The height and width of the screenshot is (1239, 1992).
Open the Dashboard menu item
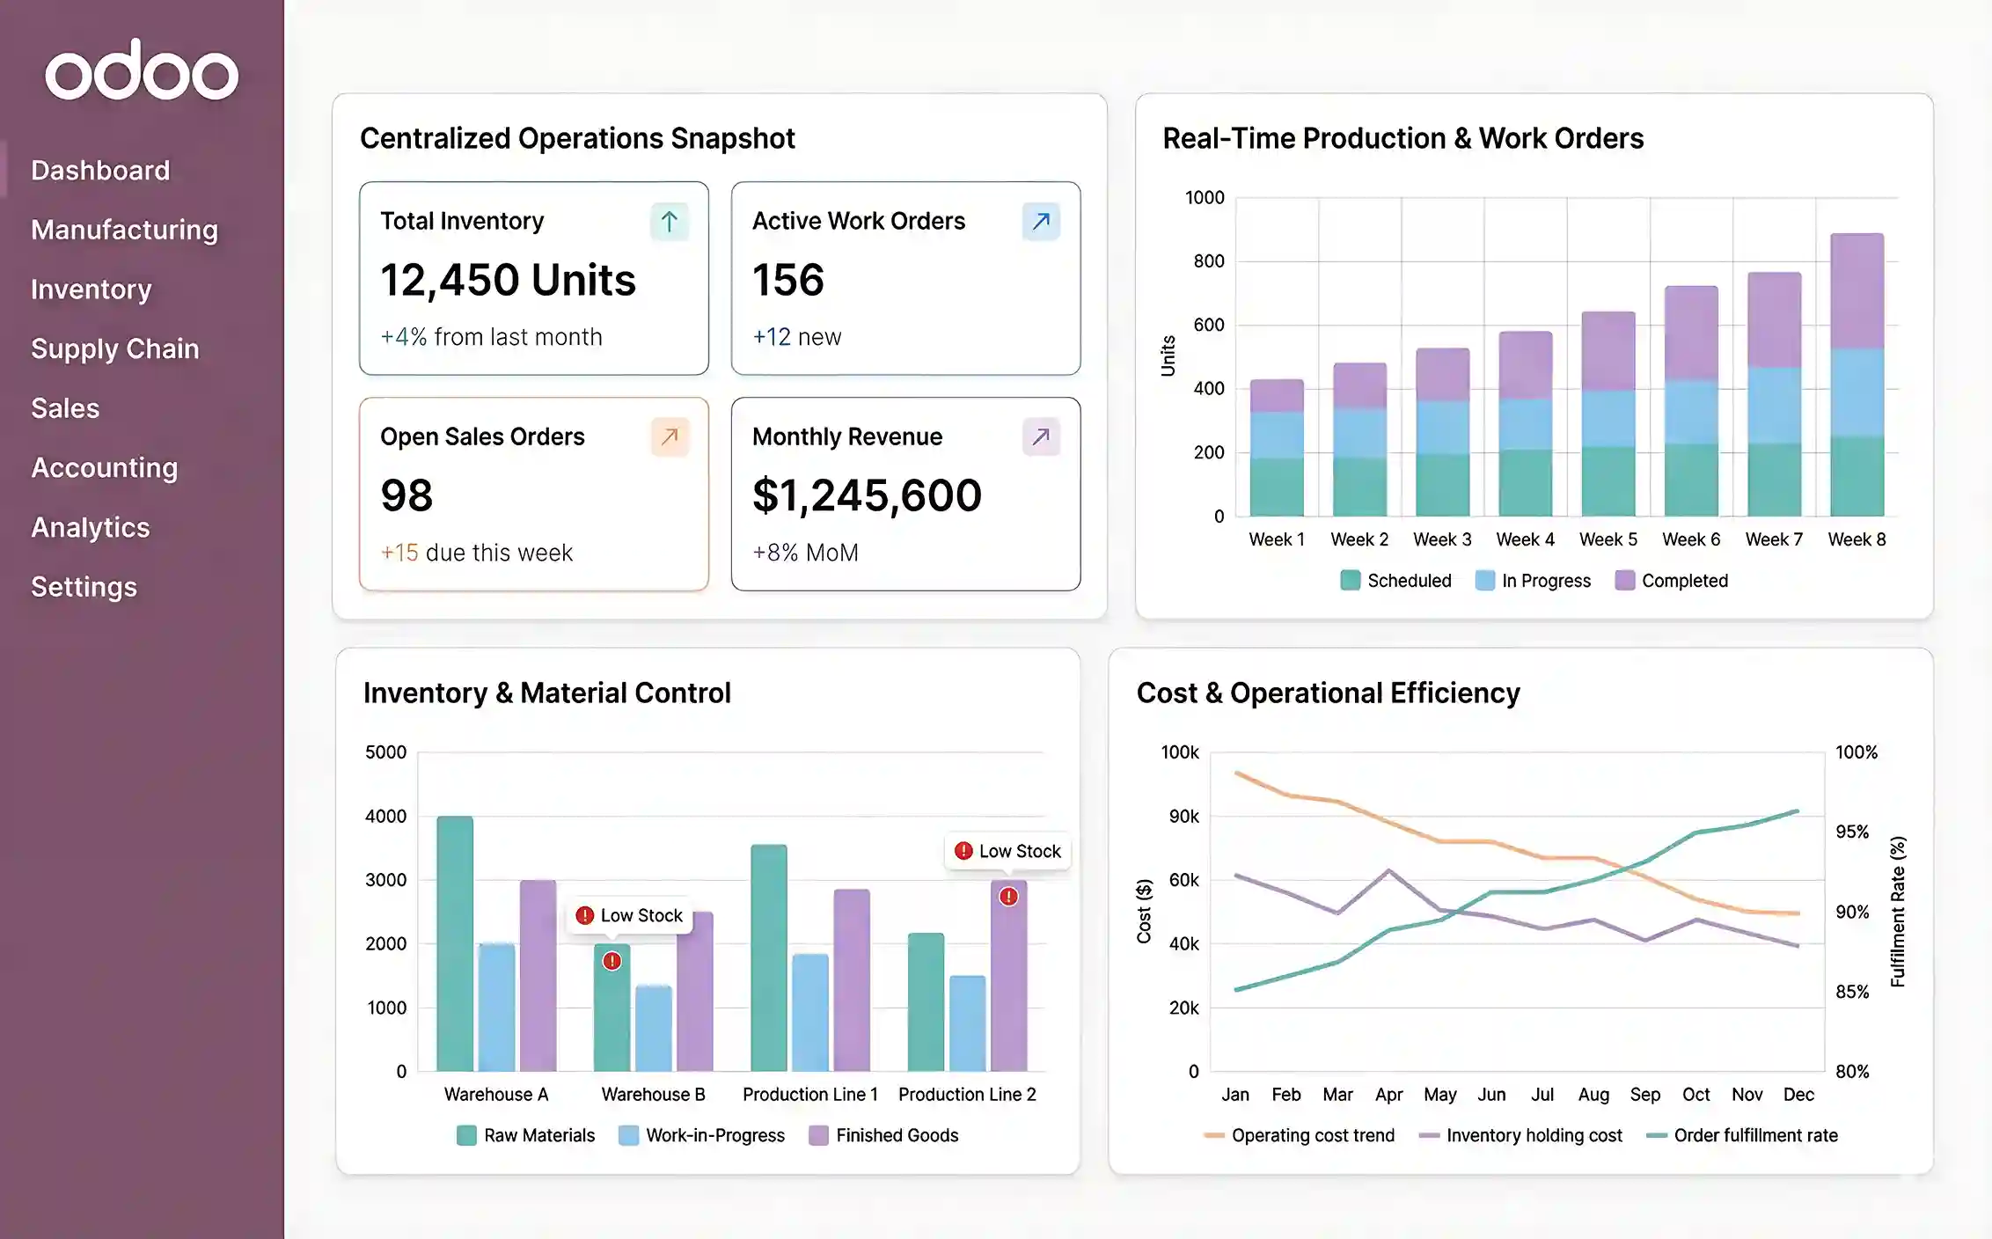click(x=100, y=170)
